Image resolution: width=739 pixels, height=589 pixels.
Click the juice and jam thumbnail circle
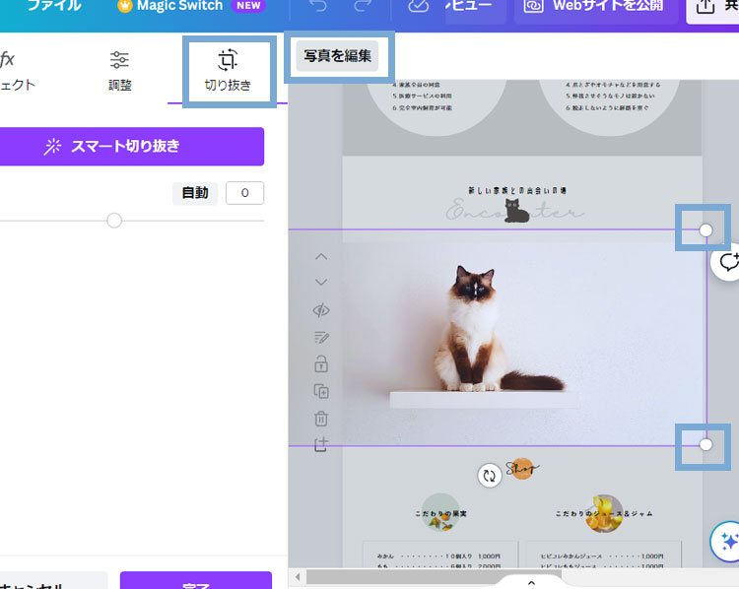click(604, 513)
